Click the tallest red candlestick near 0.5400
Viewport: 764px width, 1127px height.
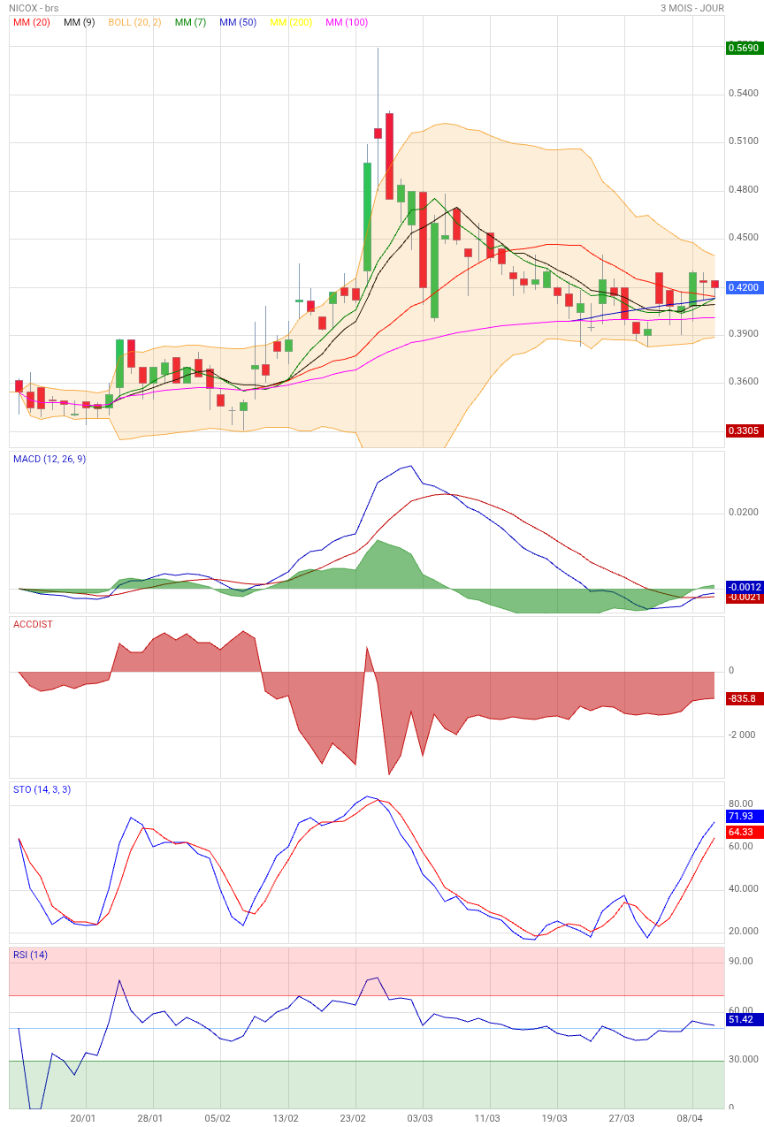pos(389,156)
